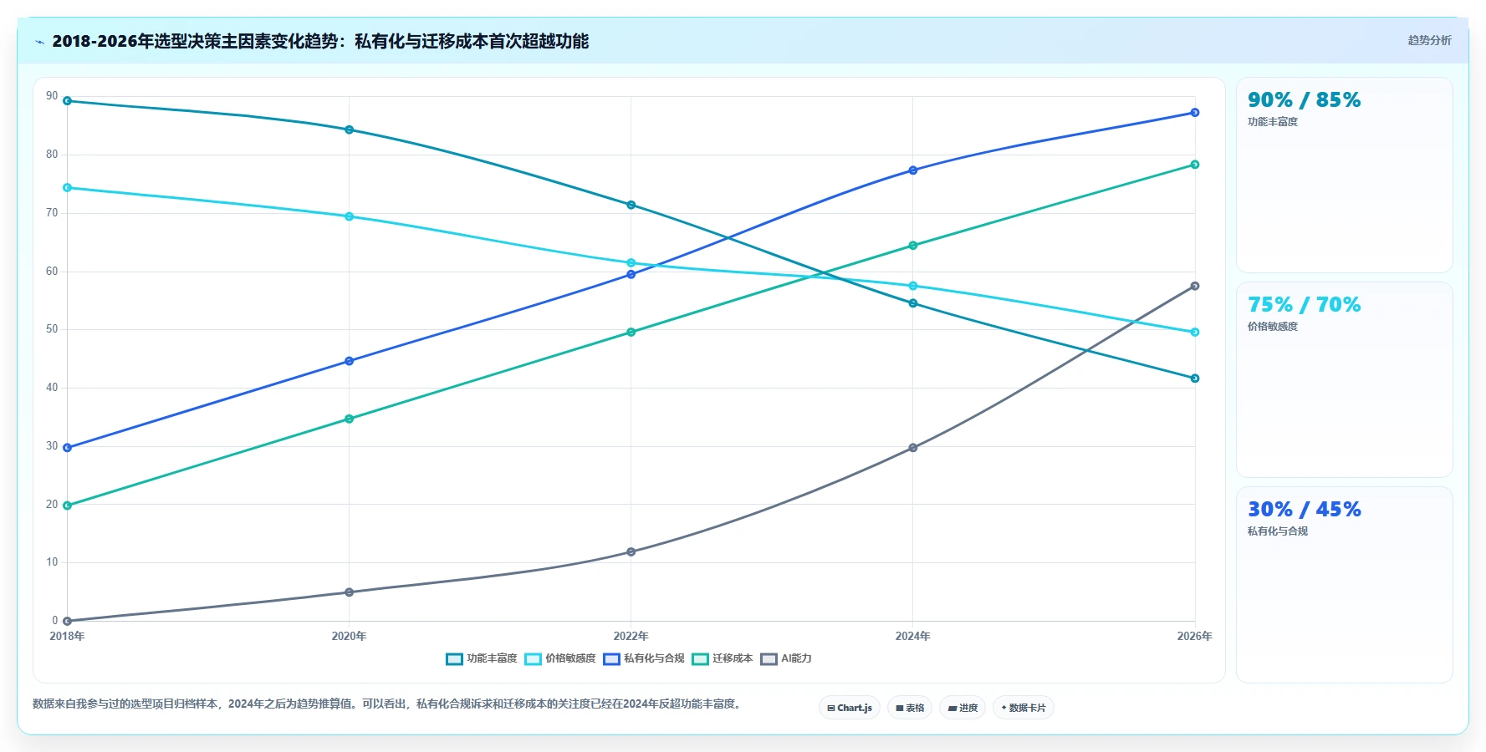Click the 价格敏感度 data point at 2022年
This screenshot has width=1486, height=752.
tap(631, 263)
